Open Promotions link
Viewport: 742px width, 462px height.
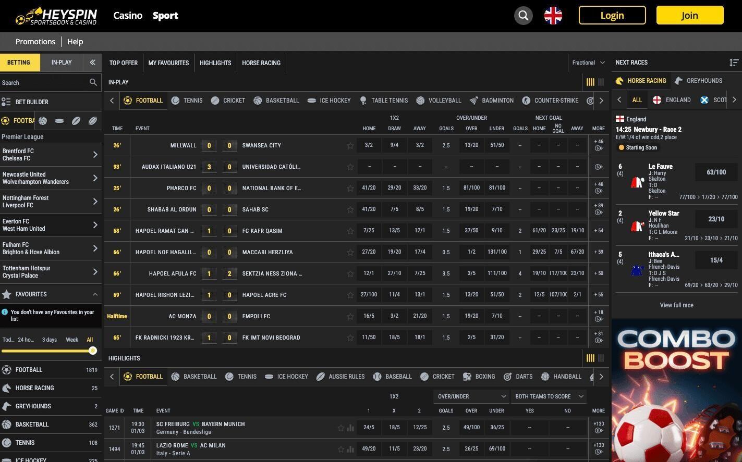35,42
